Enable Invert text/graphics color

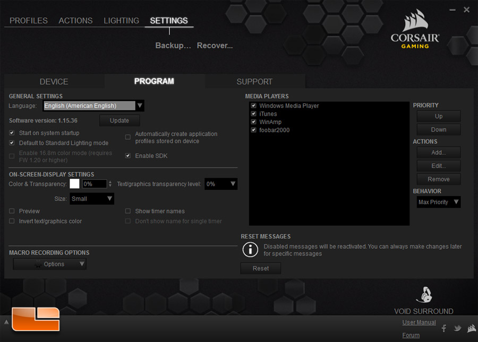point(12,221)
